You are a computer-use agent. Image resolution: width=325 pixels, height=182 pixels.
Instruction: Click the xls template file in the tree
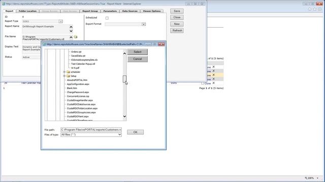click(84, 60)
